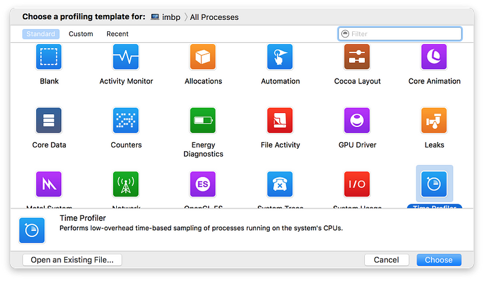Select the Leaks template icon
The image size is (484, 281).
(434, 120)
